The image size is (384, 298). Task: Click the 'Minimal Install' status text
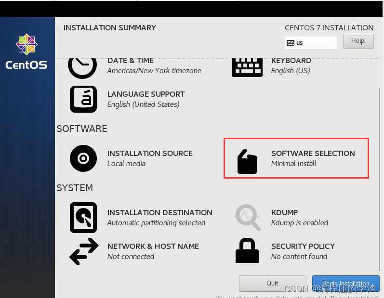click(293, 164)
